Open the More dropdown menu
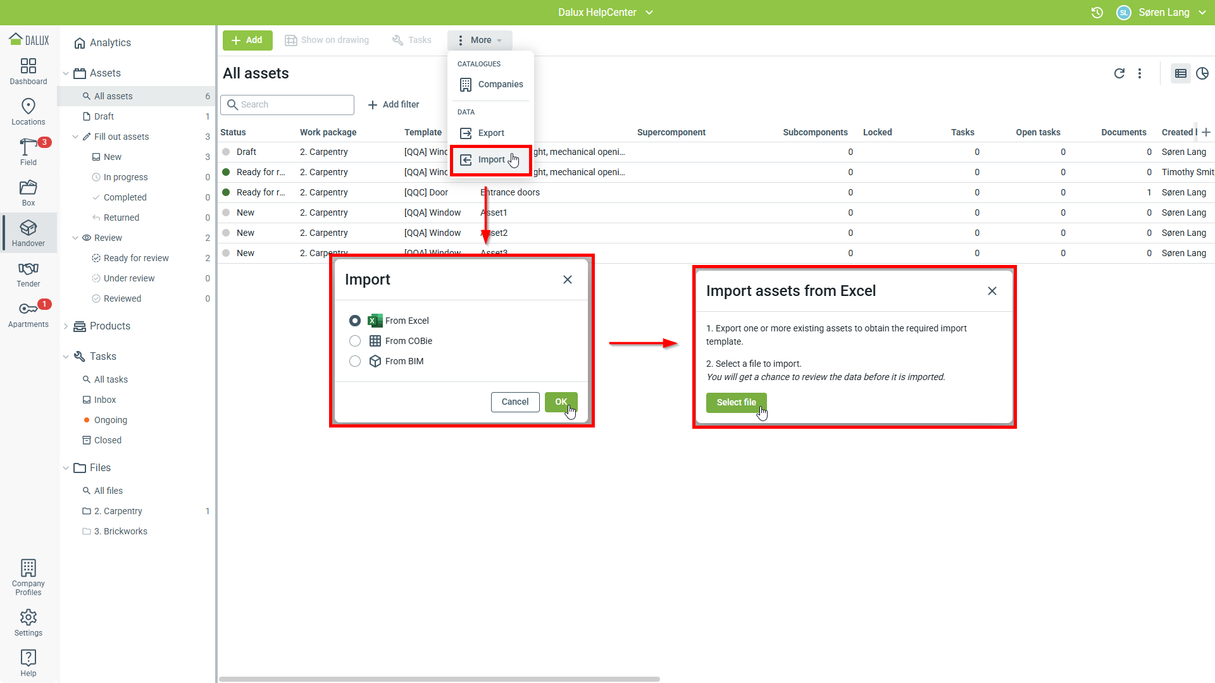 coord(480,40)
